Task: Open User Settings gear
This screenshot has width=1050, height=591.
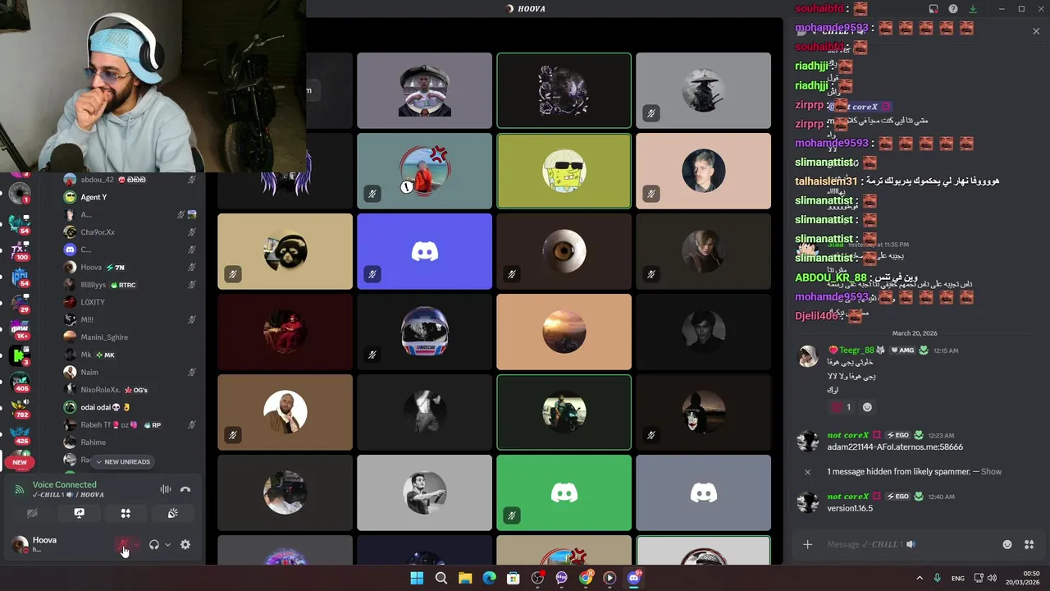Action: (x=185, y=544)
